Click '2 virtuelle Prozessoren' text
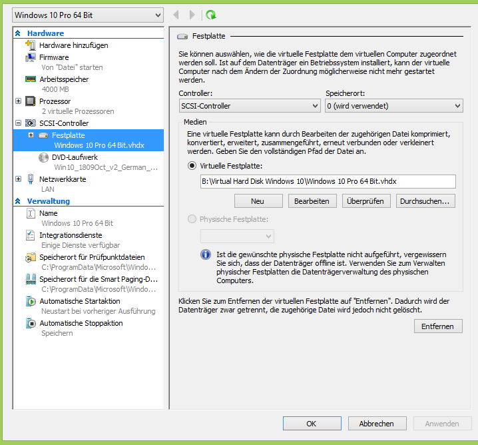The width and height of the screenshot is (478, 445). click(78, 111)
